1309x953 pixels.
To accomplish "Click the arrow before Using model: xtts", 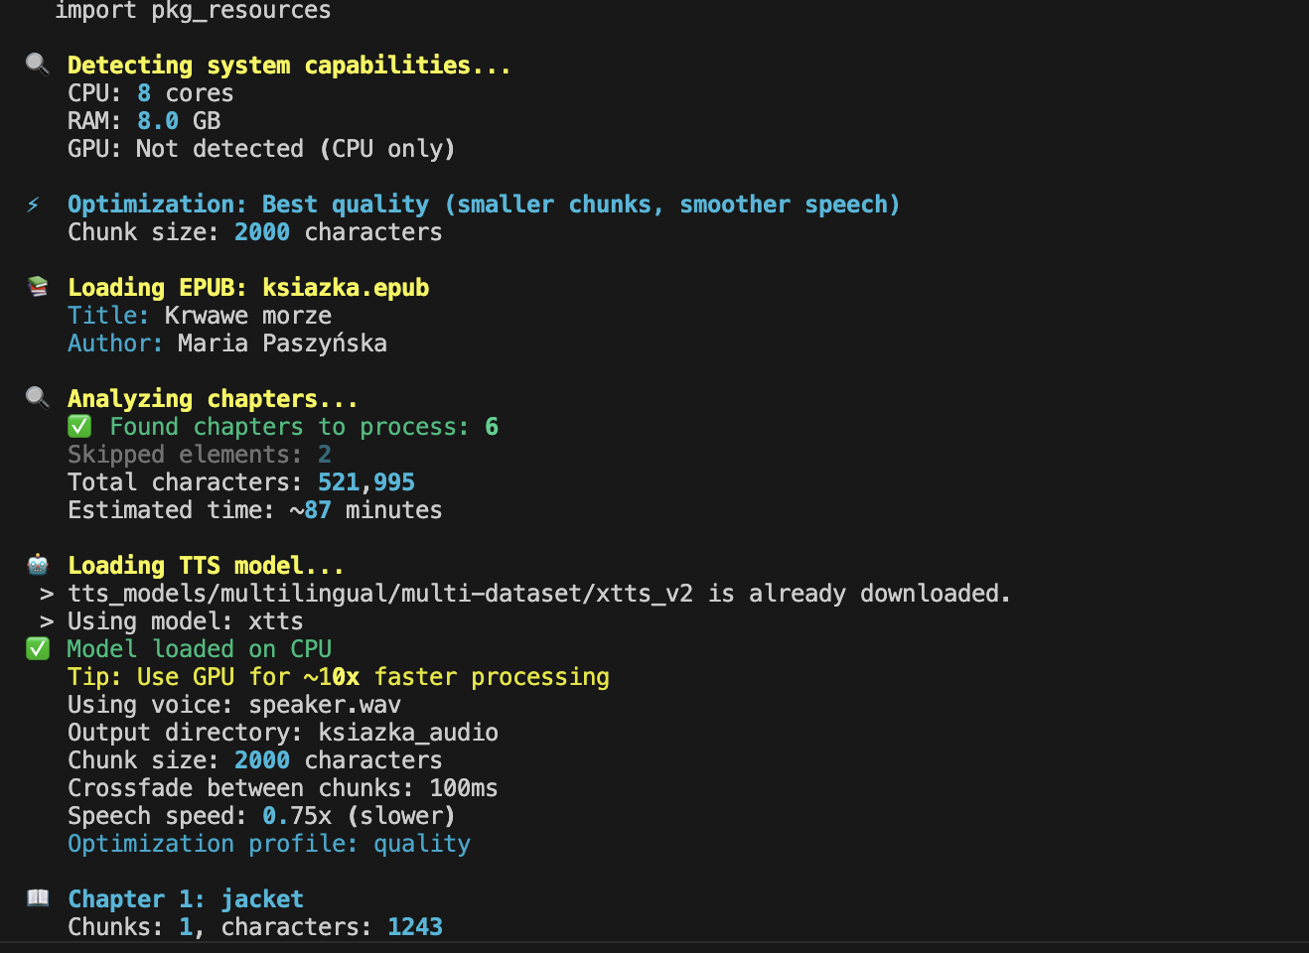I will [x=47, y=621].
